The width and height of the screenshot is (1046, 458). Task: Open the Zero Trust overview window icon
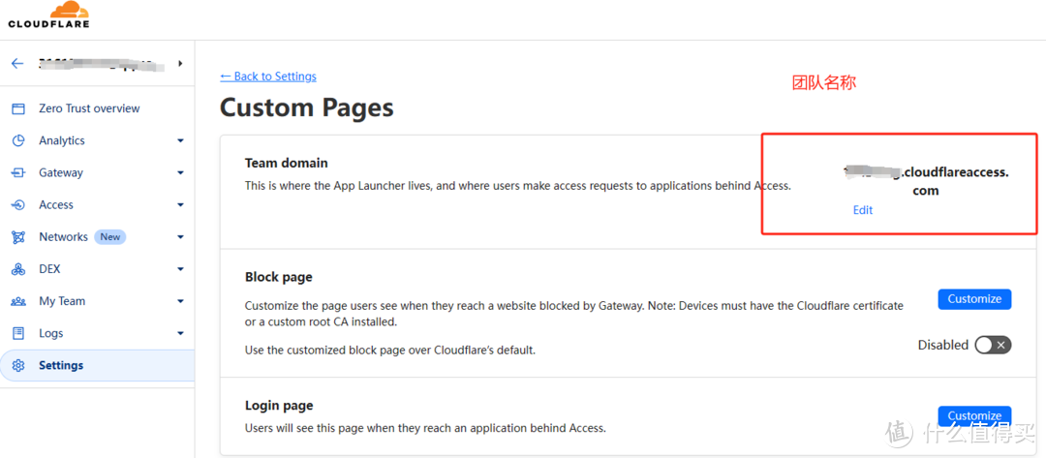(18, 108)
